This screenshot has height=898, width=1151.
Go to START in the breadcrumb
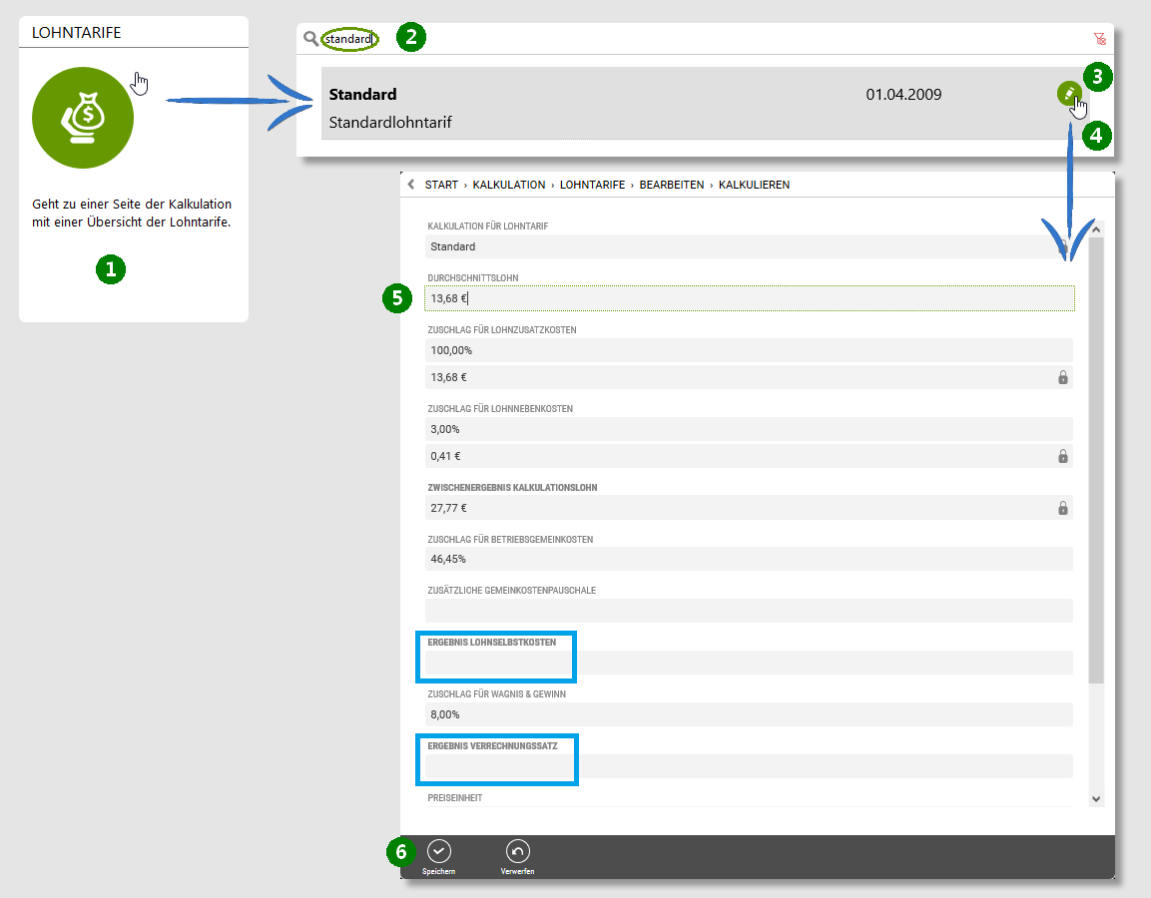coord(441,185)
